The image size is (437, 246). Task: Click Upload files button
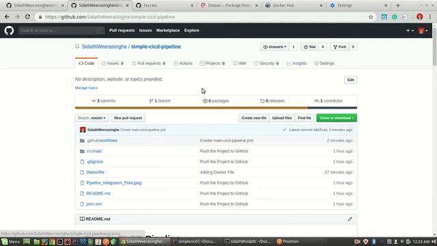(282, 118)
